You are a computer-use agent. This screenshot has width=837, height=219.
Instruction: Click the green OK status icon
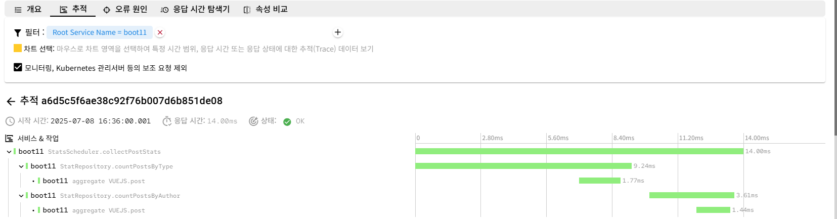(x=287, y=122)
